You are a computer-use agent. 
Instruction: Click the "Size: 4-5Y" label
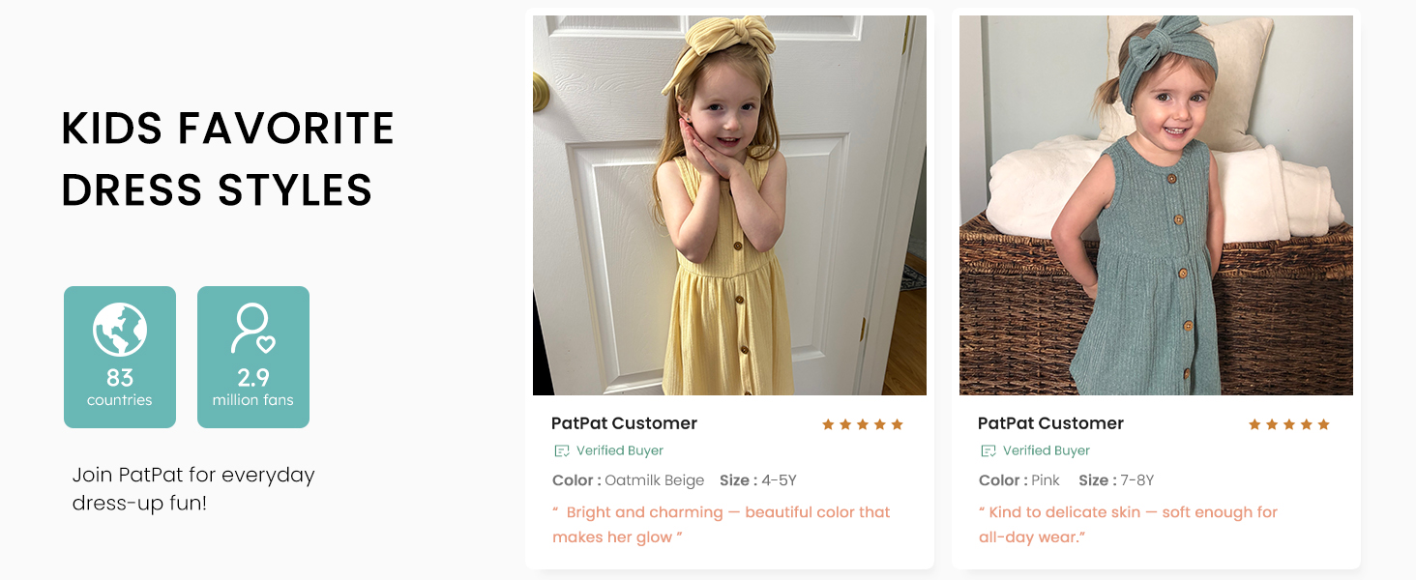pos(757,480)
